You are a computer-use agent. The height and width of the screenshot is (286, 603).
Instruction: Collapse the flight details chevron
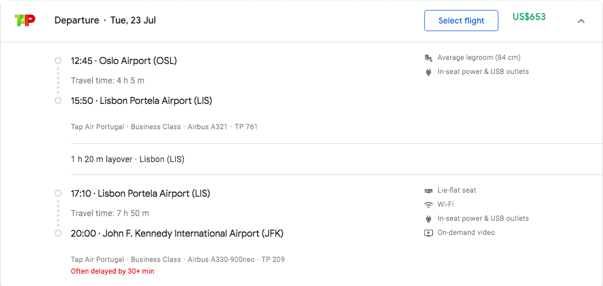coord(581,21)
